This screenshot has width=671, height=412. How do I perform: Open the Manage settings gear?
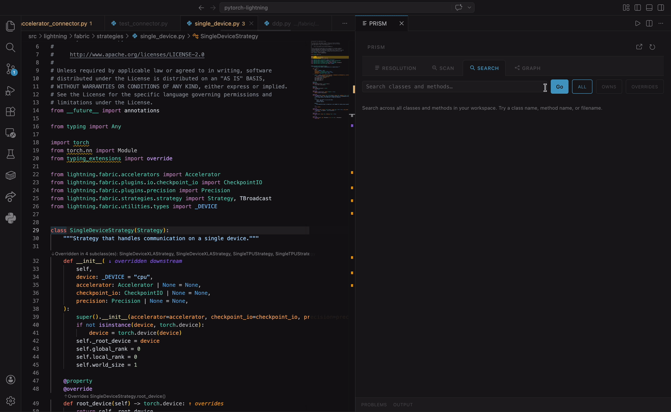[x=11, y=401]
